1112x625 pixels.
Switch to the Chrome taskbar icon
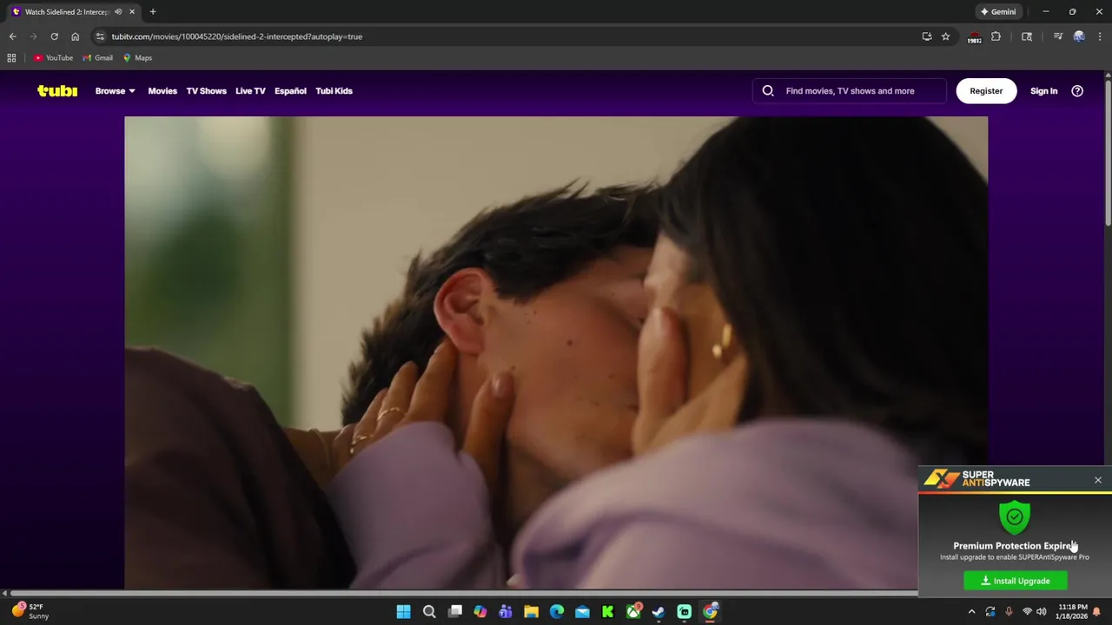(710, 612)
